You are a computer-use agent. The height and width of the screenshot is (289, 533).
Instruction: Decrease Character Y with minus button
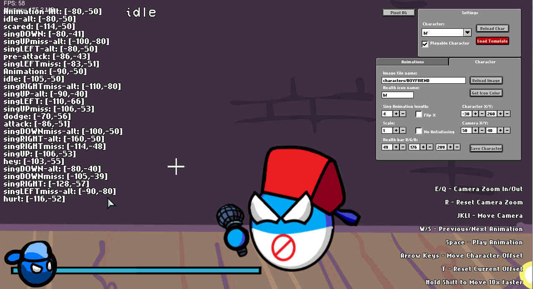[507, 114]
